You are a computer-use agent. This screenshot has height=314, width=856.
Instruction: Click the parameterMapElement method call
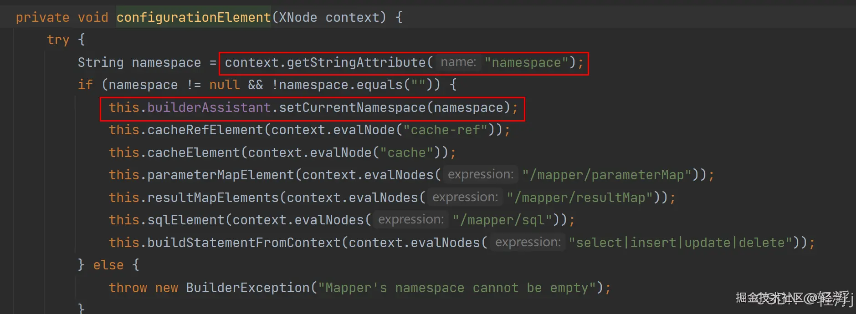220,175
